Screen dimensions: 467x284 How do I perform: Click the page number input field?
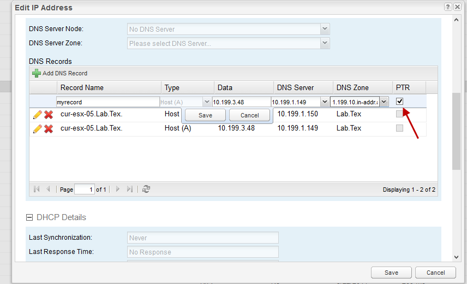tap(85, 189)
